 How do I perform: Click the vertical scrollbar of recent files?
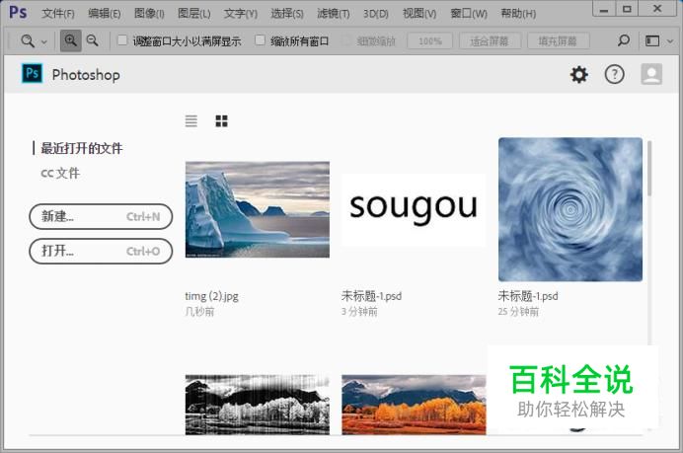(649, 168)
